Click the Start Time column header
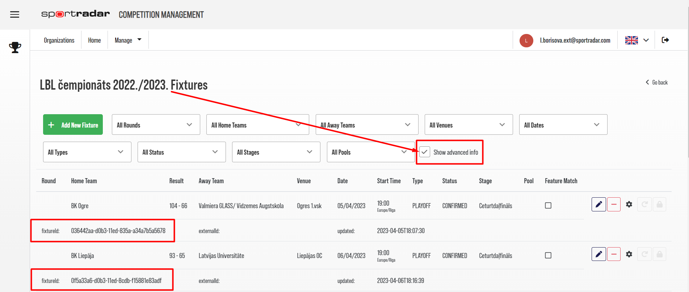This screenshot has height=292, width=689. pos(389,181)
